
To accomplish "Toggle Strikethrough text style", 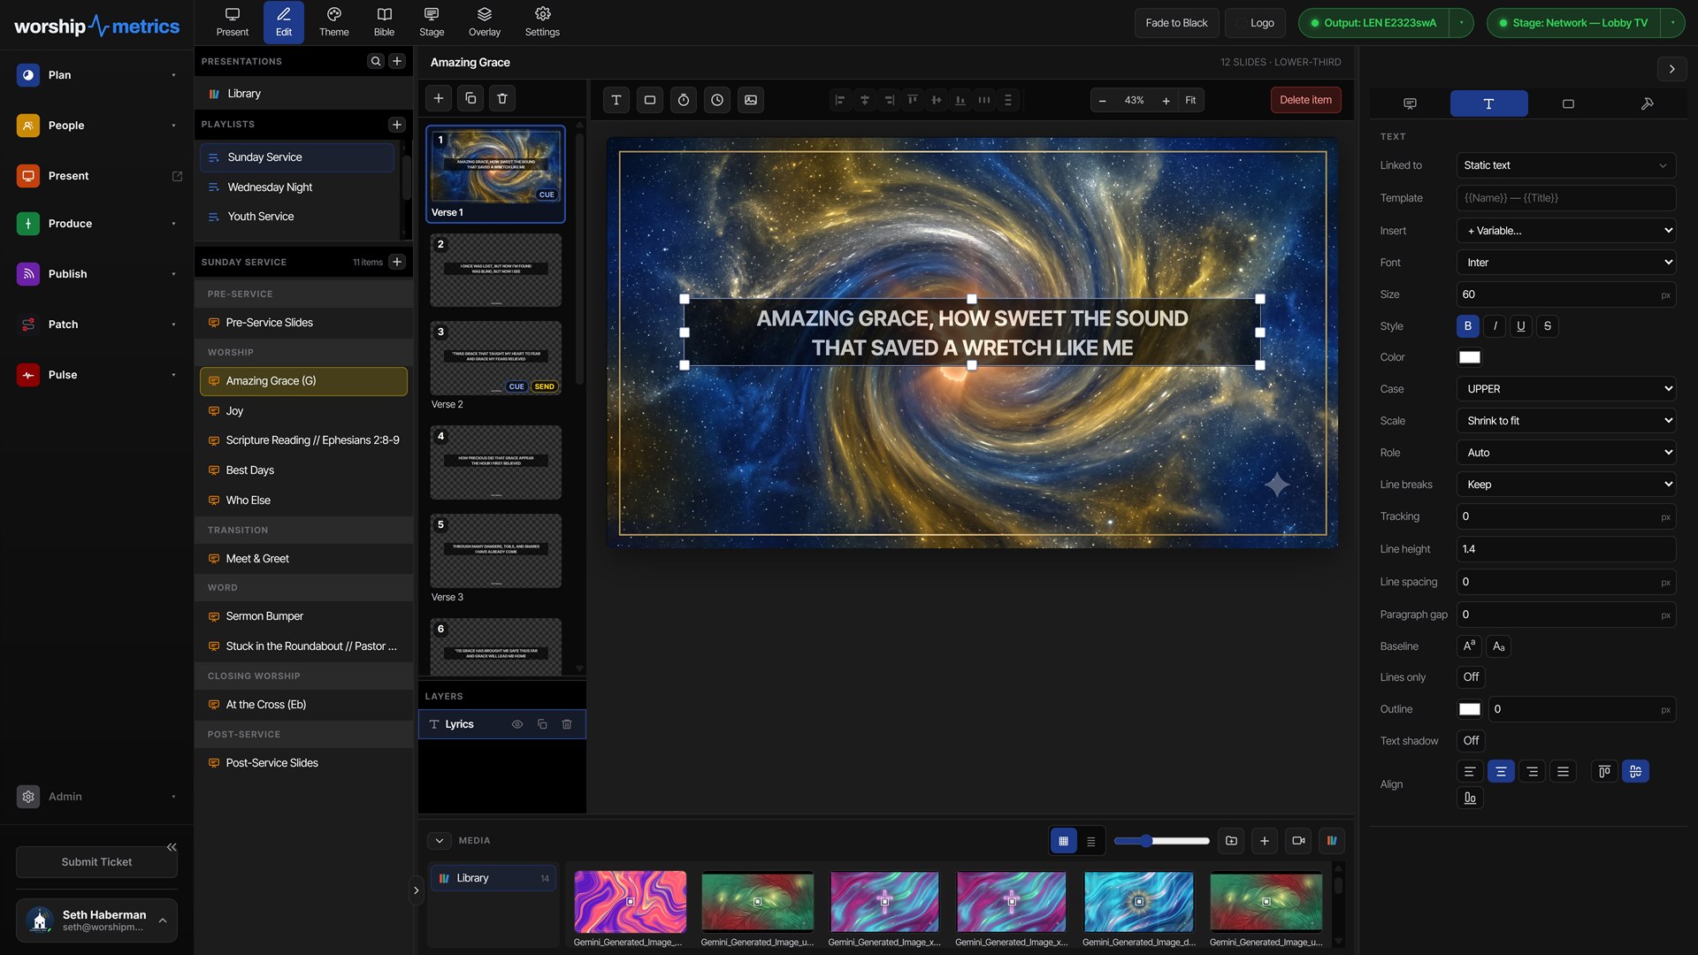I will 1548,326.
